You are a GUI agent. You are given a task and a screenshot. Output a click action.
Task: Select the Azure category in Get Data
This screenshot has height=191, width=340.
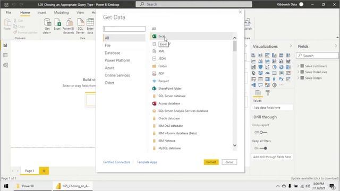point(109,68)
